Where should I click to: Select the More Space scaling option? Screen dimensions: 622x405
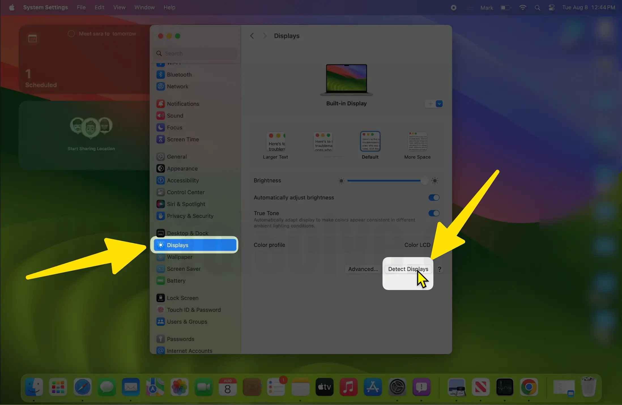[x=417, y=141]
